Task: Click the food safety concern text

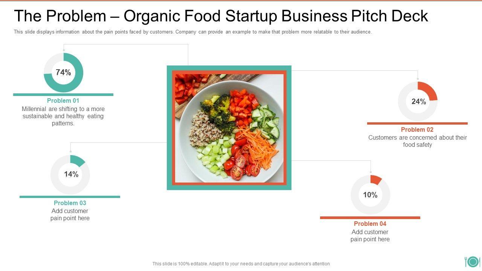Action: click(x=417, y=141)
